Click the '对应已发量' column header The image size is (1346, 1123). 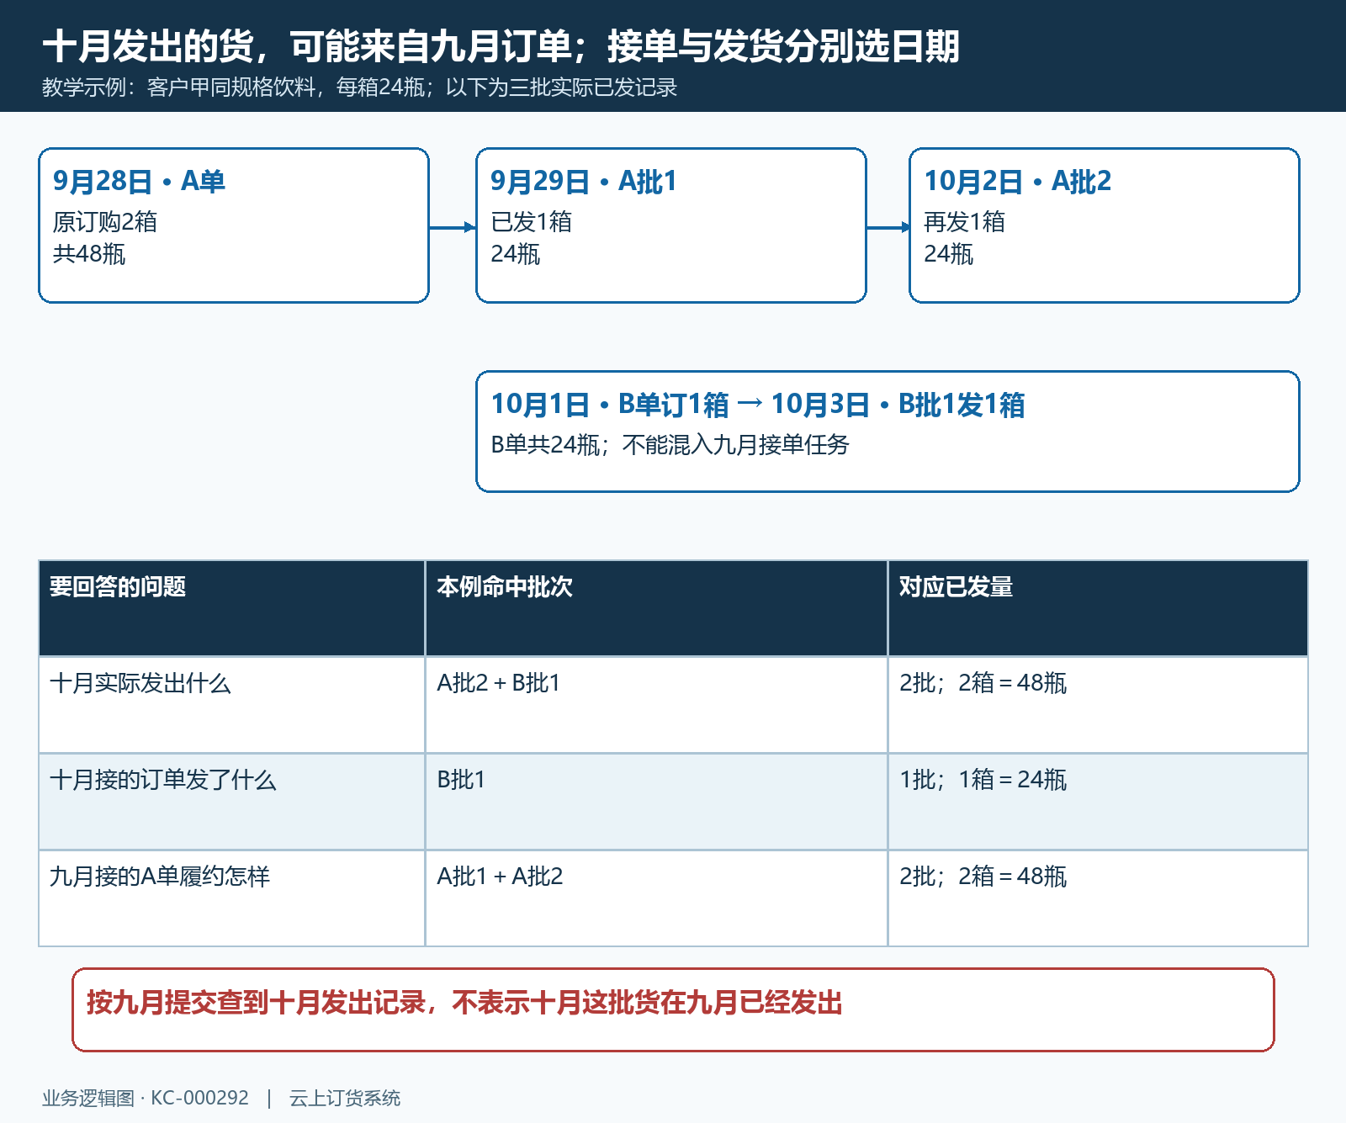click(x=1098, y=608)
